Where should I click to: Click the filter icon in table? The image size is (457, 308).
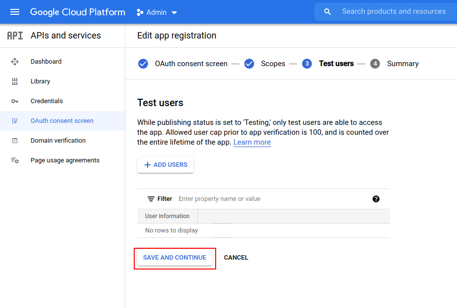(151, 199)
